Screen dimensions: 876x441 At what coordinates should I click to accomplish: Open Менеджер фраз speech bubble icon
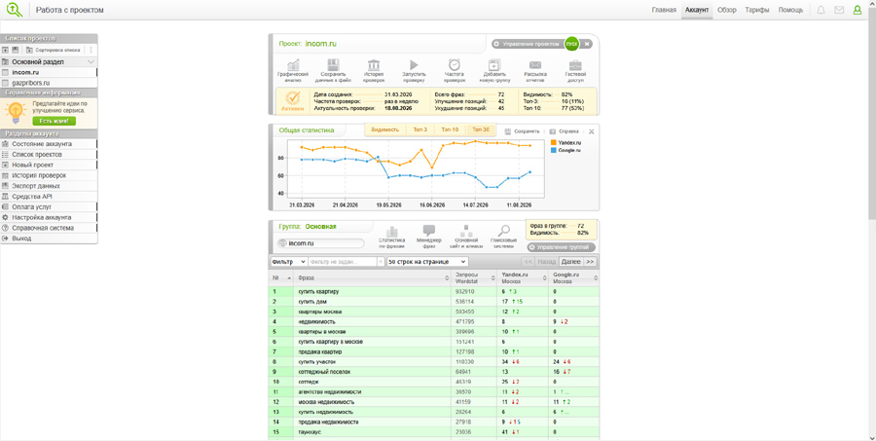point(429,231)
